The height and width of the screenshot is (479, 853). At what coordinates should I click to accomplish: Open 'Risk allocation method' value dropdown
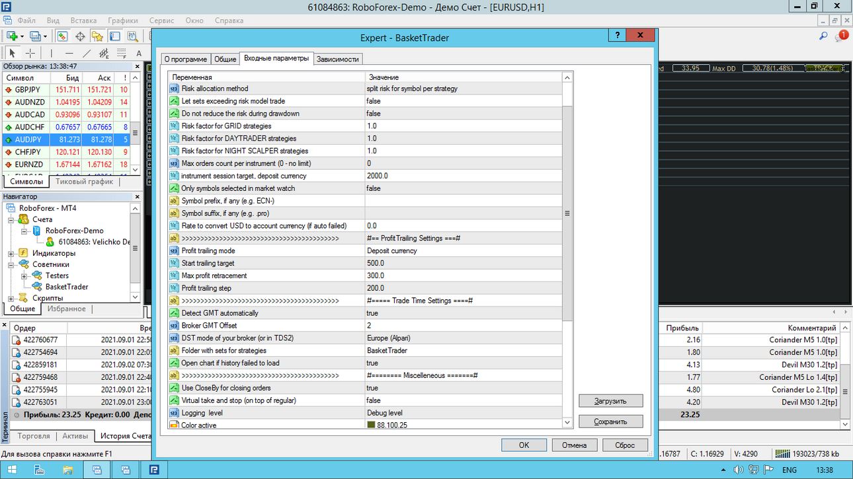(463, 89)
